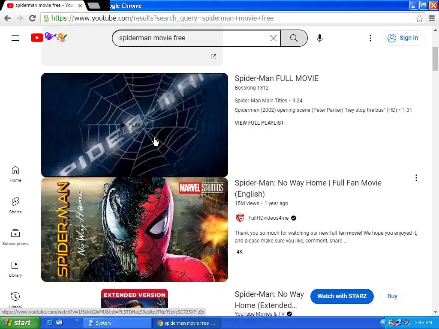The height and width of the screenshot is (329, 439).
Task: Go to Home in the sidebar
Action: coord(15,174)
